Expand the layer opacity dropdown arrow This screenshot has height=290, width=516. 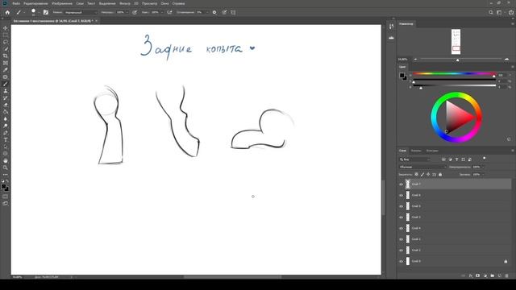click(483, 167)
